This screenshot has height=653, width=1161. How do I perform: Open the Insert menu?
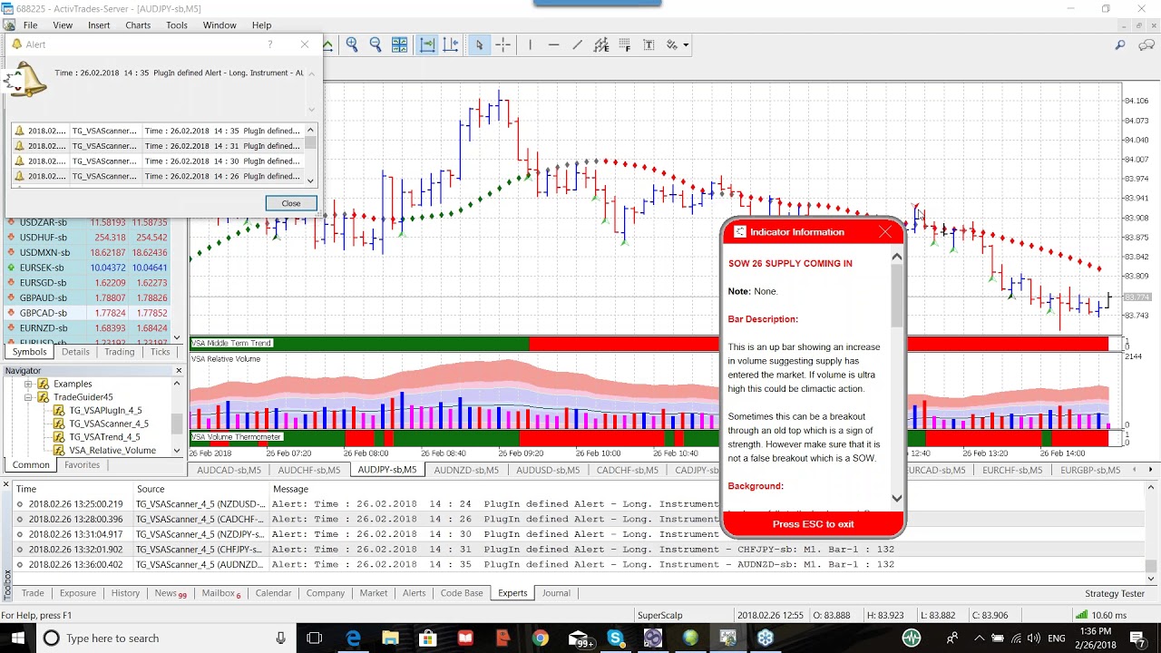click(x=99, y=25)
